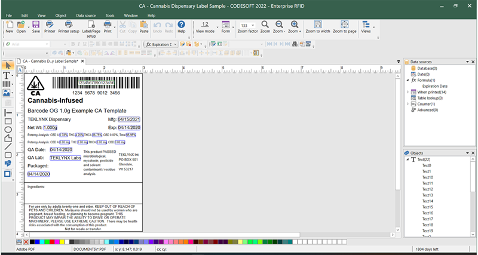The width and height of the screenshot is (478, 255).
Task: Open the Printer selection icon
Action: [50, 27]
